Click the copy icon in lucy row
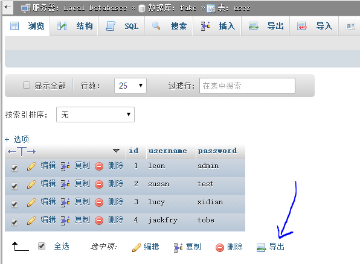Screen dimensions: 360x264 point(65,203)
